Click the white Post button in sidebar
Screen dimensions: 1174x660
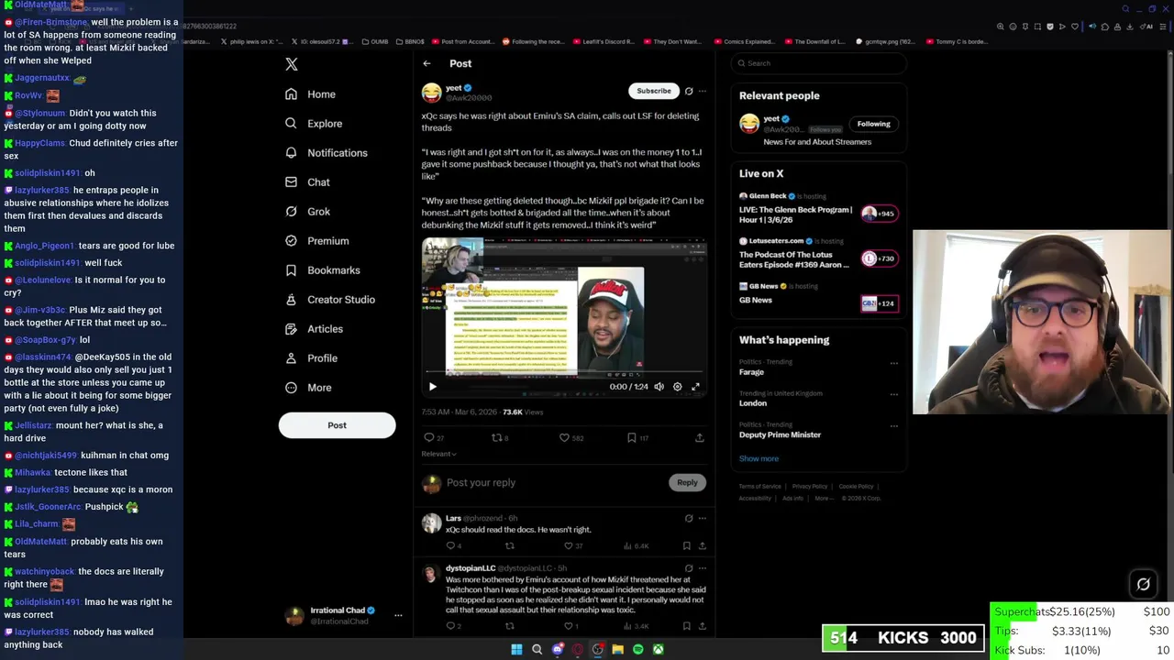pyautogui.click(x=337, y=425)
